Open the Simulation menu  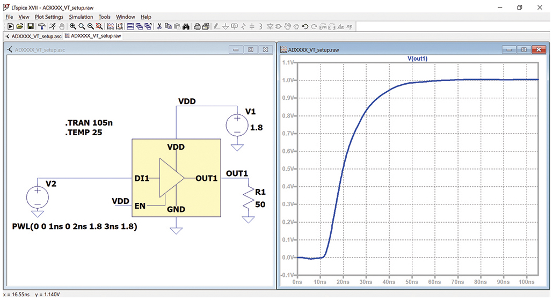pyautogui.click(x=81, y=17)
